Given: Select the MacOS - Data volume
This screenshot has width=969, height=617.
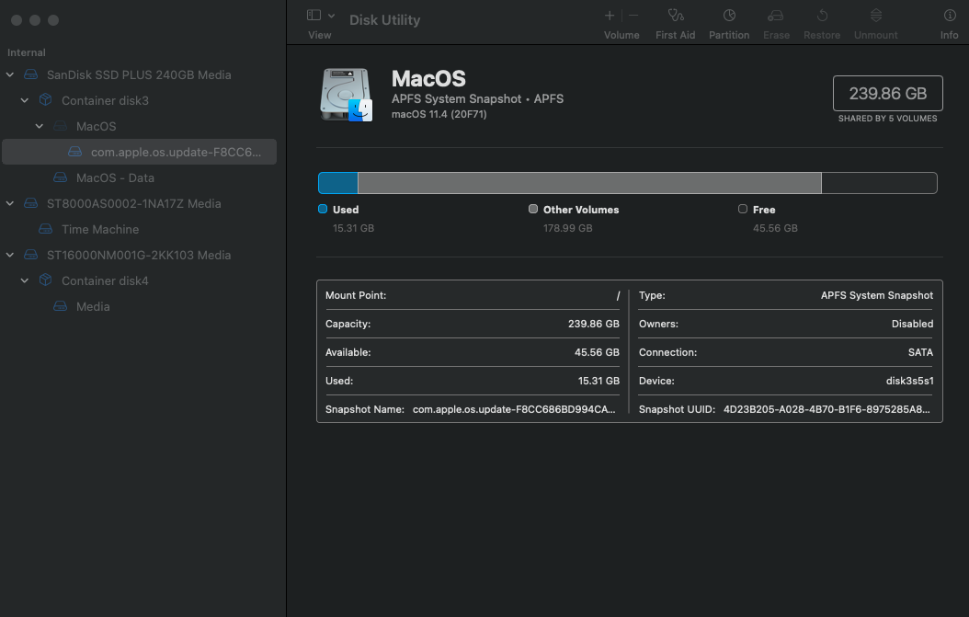Looking at the screenshot, I should click(115, 177).
